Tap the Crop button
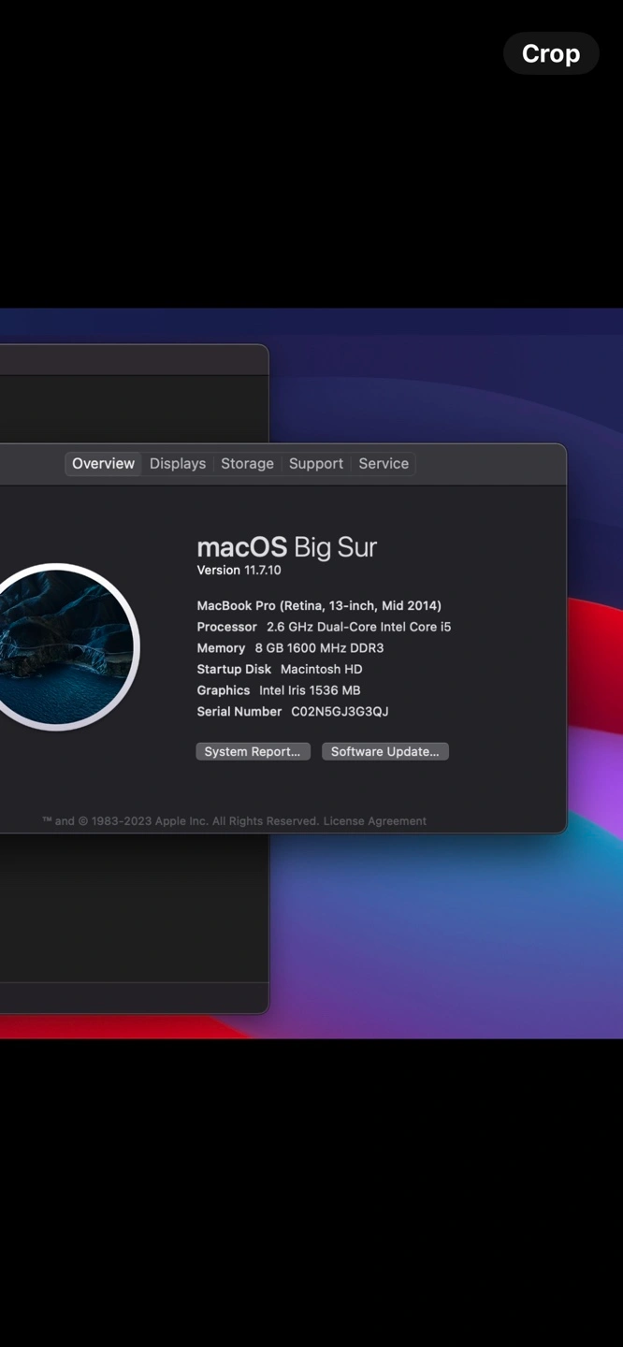 (551, 53)
